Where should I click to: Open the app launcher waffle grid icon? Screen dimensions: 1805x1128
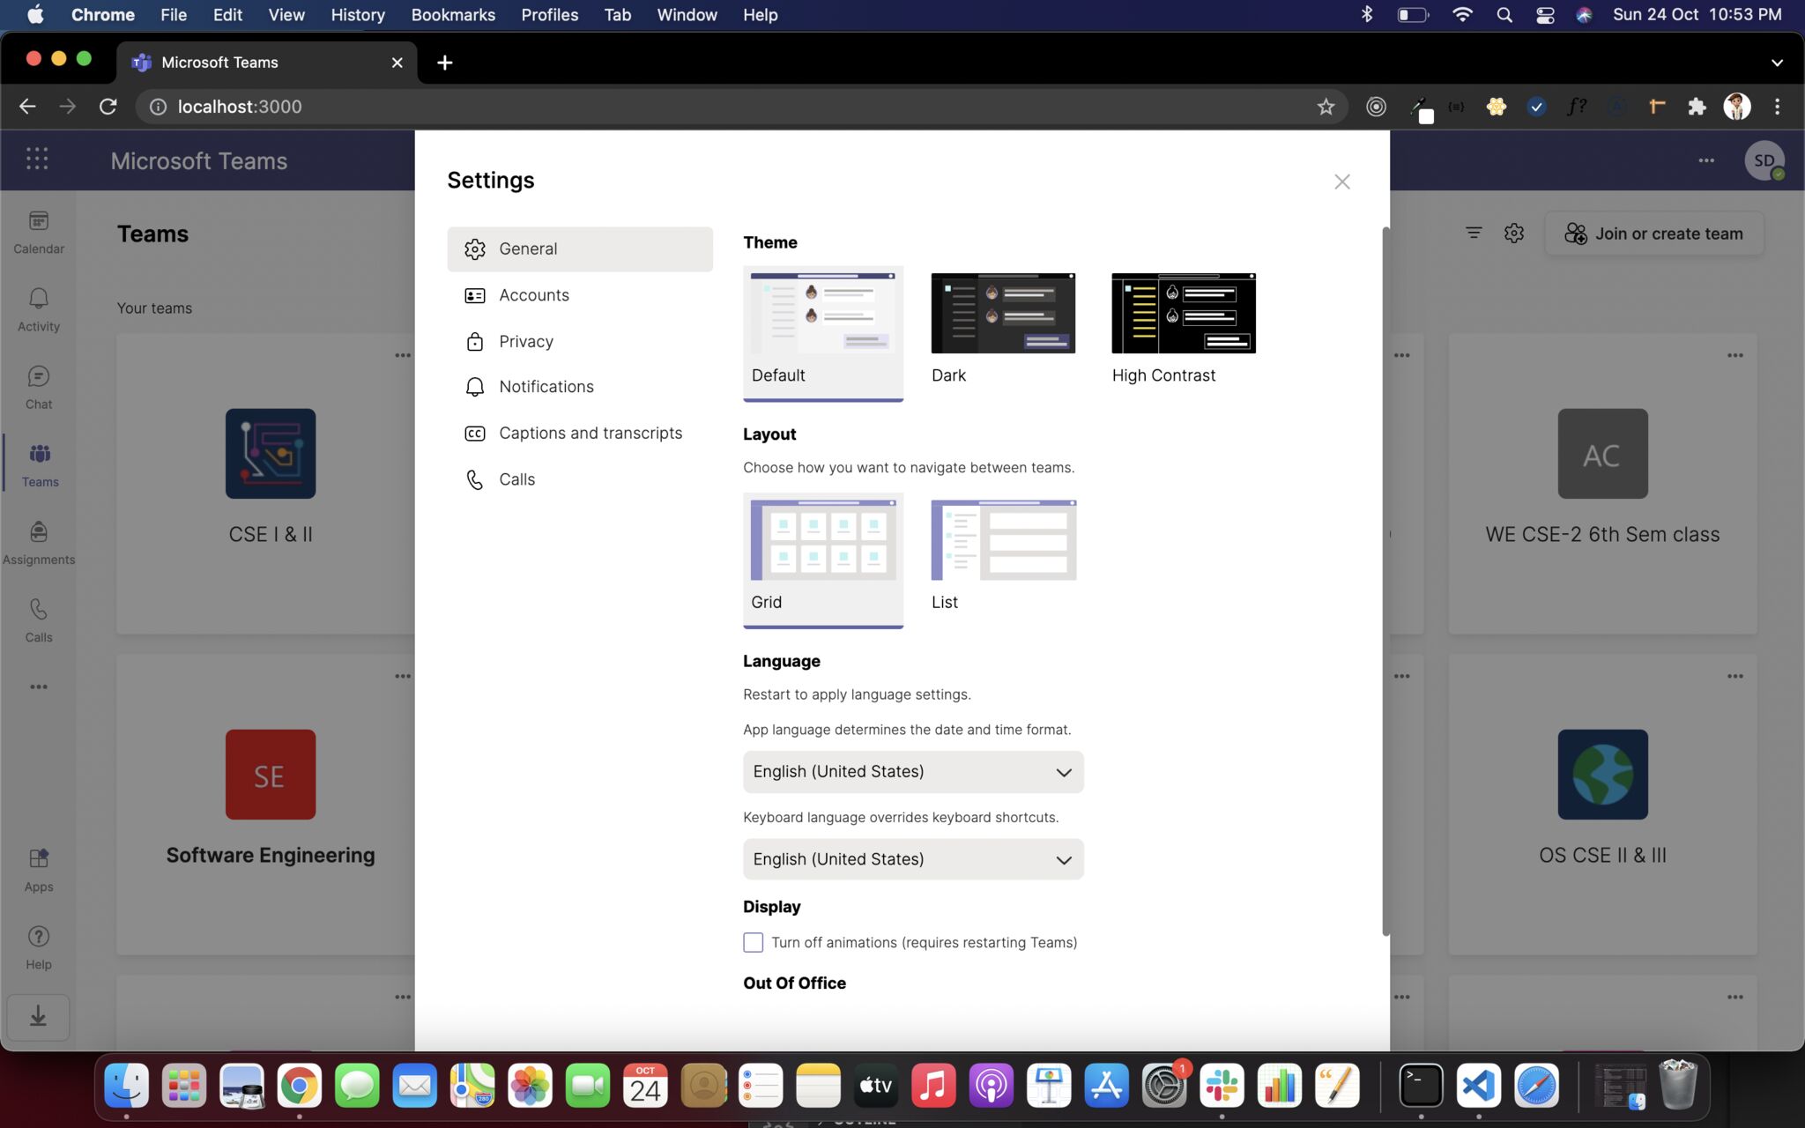(x=37, y=160)
